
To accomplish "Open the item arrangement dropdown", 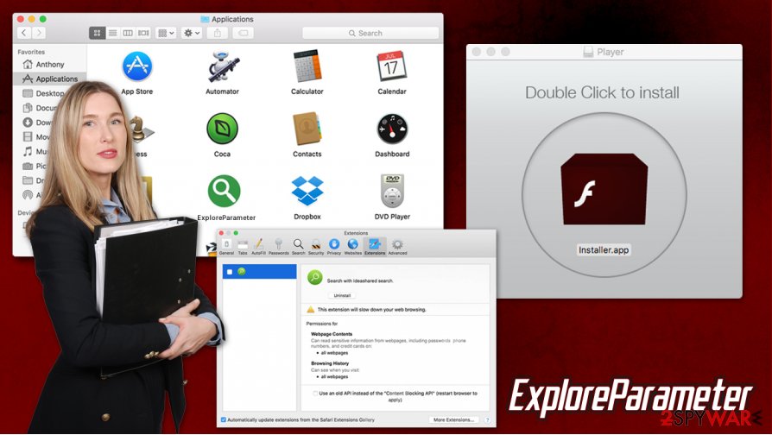I will 166,33.
